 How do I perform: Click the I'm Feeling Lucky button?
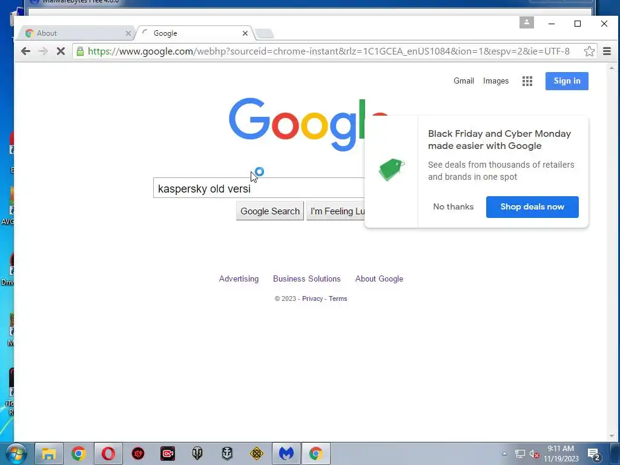[335, 211]
